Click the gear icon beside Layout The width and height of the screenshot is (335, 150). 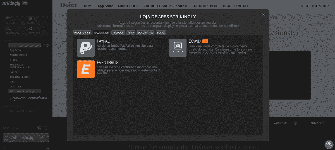pyautogui.click(x=296, y=123)
